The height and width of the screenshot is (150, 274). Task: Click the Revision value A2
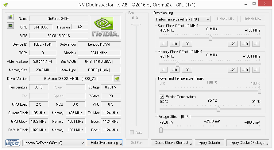(80, 27)
